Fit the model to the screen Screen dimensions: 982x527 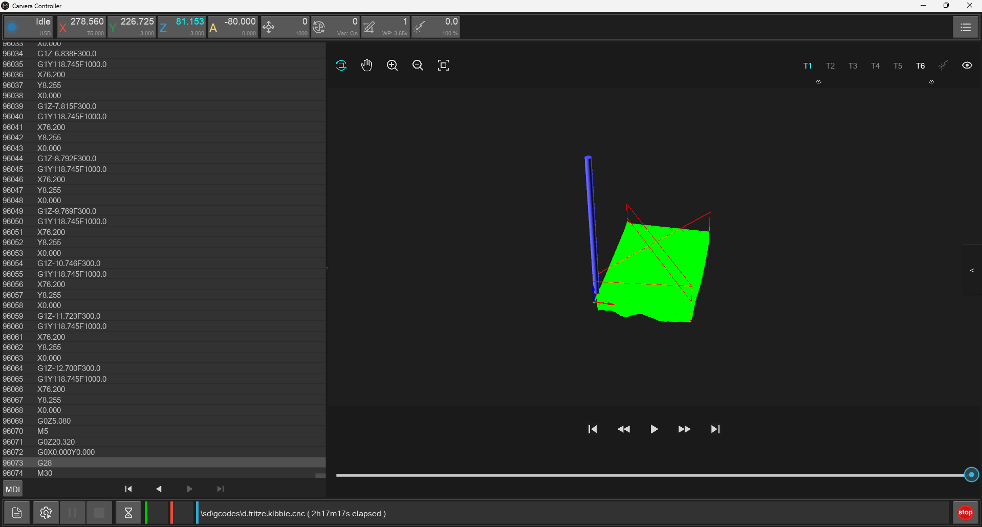tap(443, 65)
